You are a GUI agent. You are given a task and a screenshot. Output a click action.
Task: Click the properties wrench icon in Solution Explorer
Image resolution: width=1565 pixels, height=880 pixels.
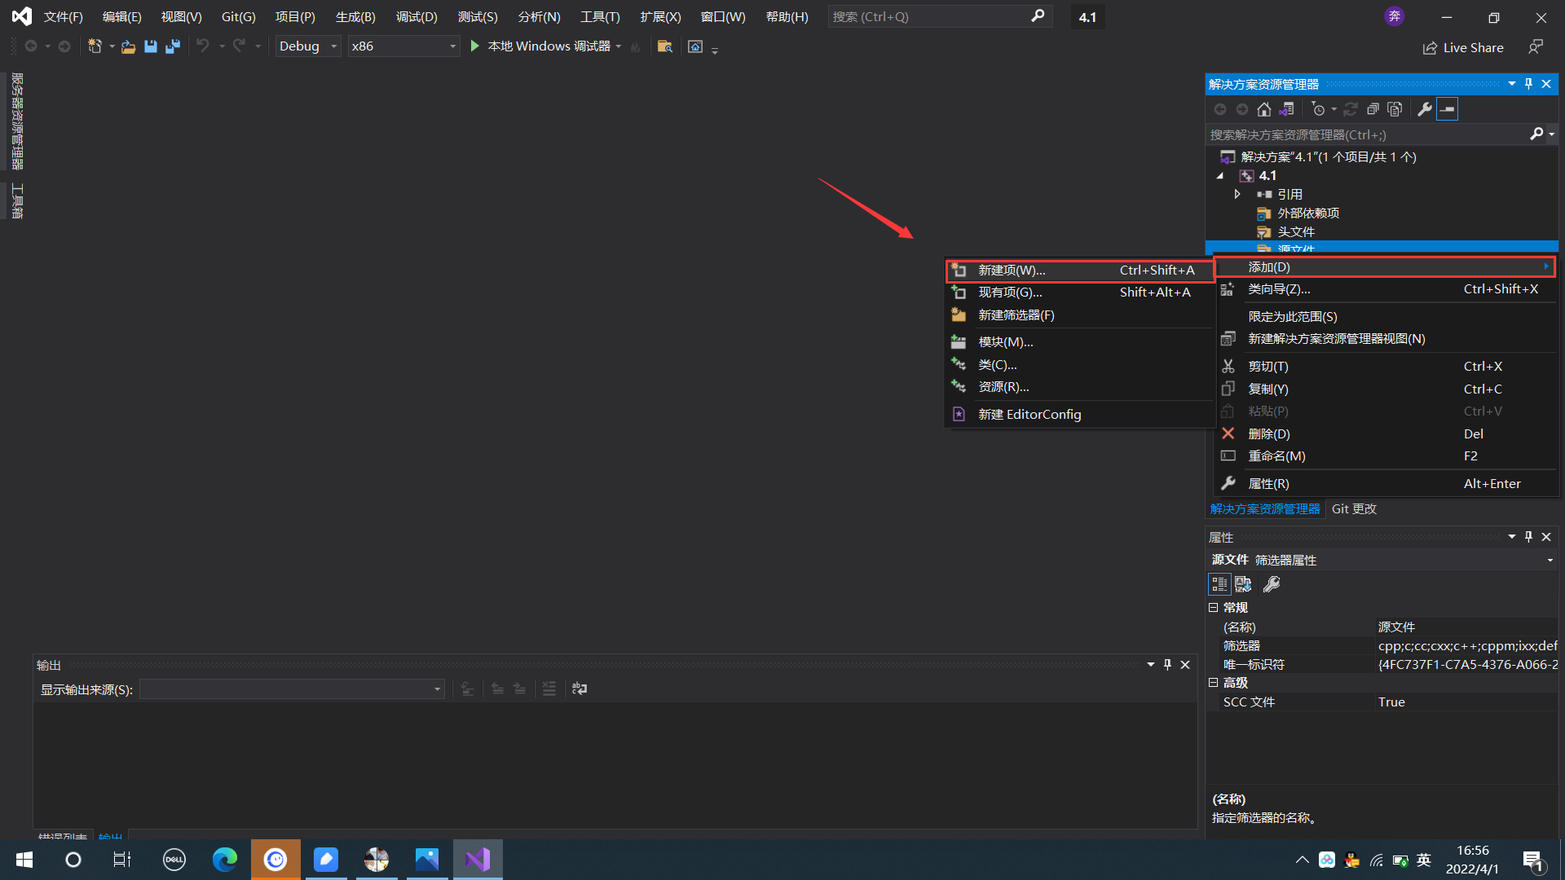[x=1423, y=108]
